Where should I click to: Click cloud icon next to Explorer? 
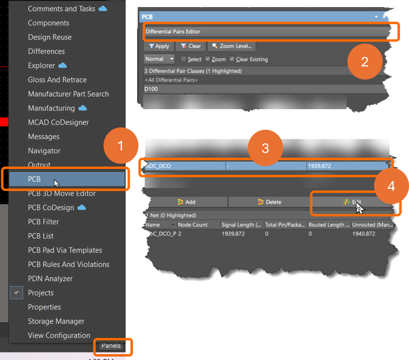(x=63, y=65)
